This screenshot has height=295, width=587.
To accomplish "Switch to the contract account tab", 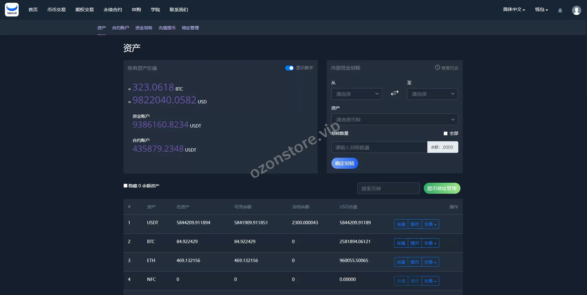I will [x=120, y=28].
